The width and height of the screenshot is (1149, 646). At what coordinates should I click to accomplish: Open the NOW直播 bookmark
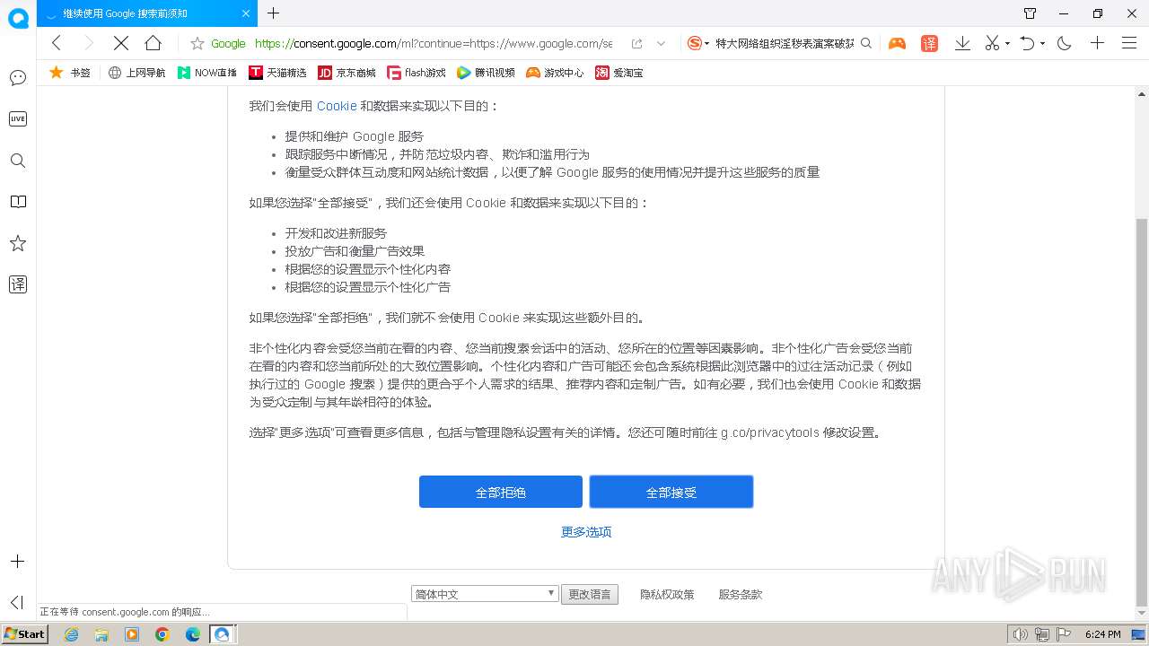click(x=207, y=73)
